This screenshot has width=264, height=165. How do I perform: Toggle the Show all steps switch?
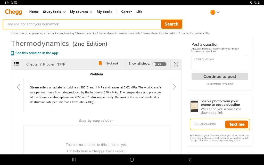[159, 64]
